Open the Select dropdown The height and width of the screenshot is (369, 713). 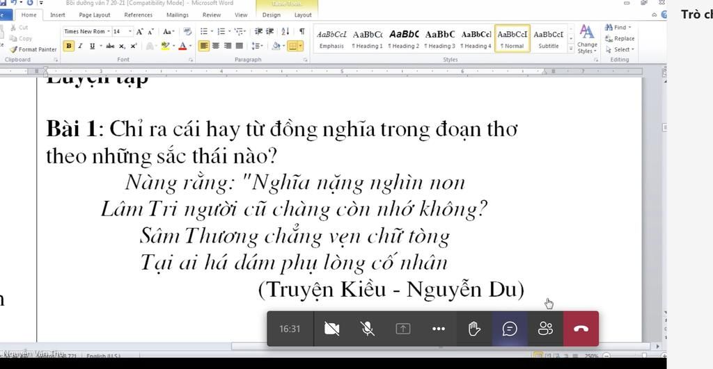pos(620,49)
